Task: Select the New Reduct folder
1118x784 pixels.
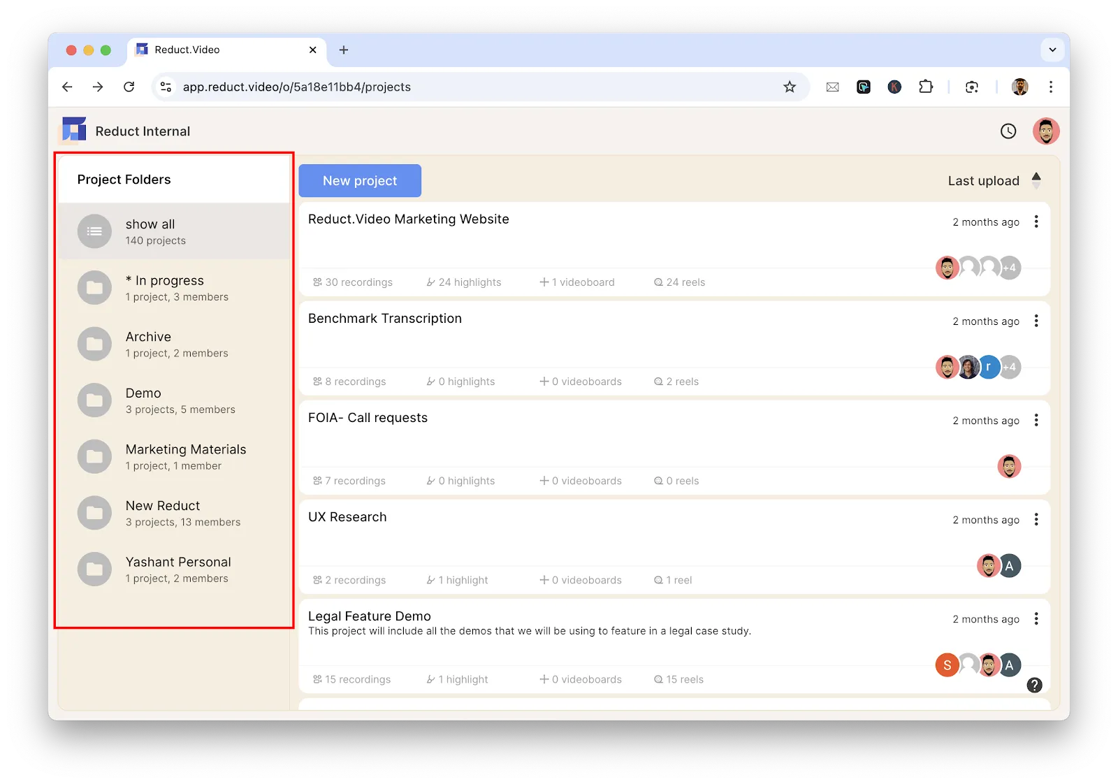Action: coord(174,514)
